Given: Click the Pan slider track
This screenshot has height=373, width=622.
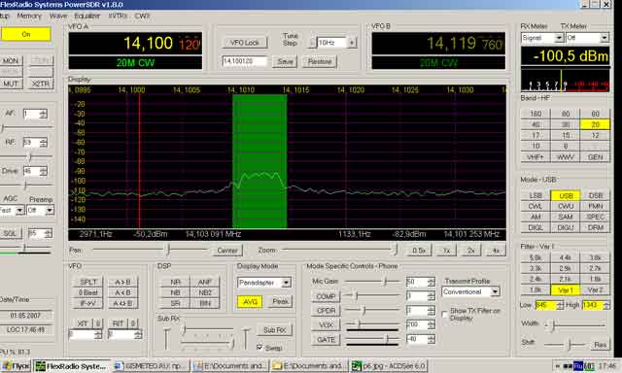Looking at the screenshot, I should tap(151, 250).
